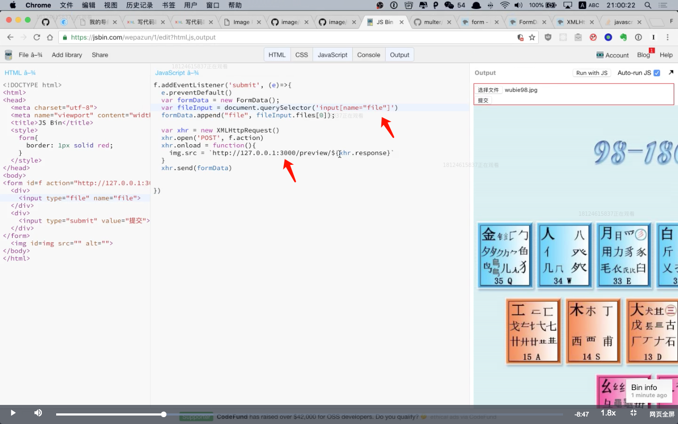Open the Blog link
The width and height of the screenshot is (678, 424).
[644, 55]
